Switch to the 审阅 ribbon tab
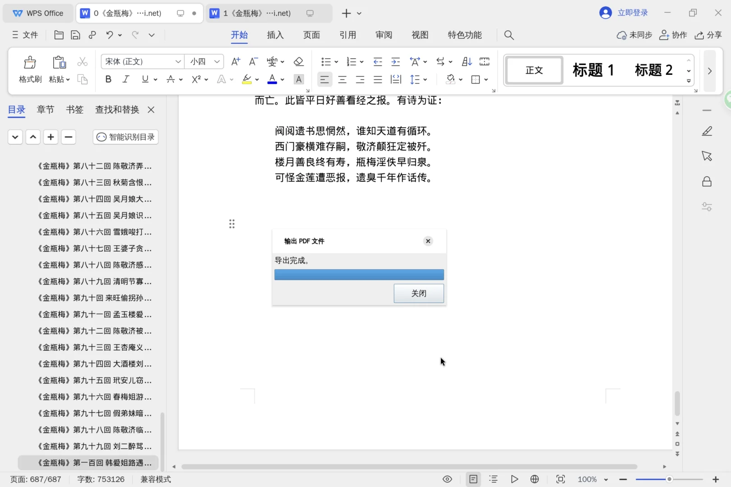Screen dimensions: 731x487 point(384,35)
